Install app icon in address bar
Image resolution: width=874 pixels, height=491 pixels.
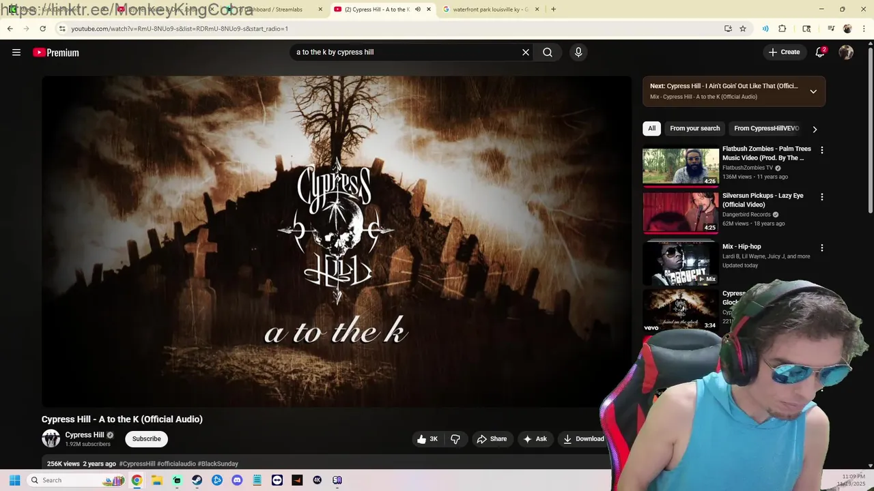[x=728, y=29]
